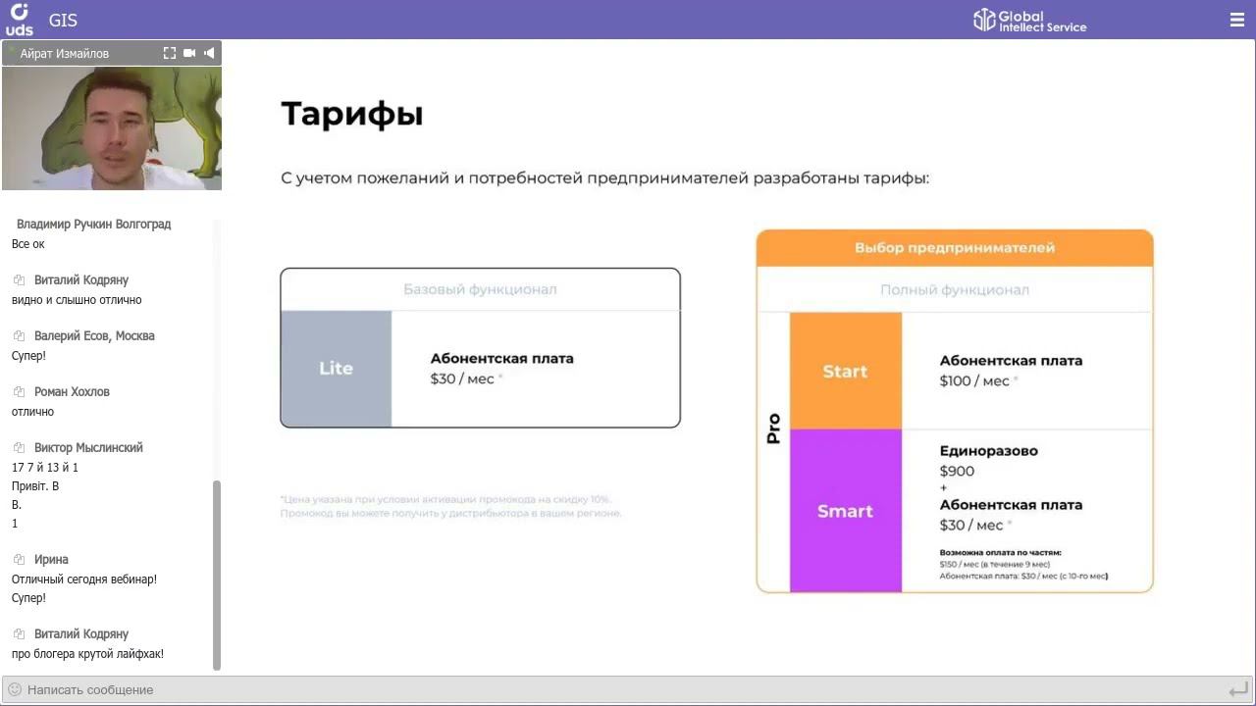Open the emoji picker in message field

click(15, 689)
